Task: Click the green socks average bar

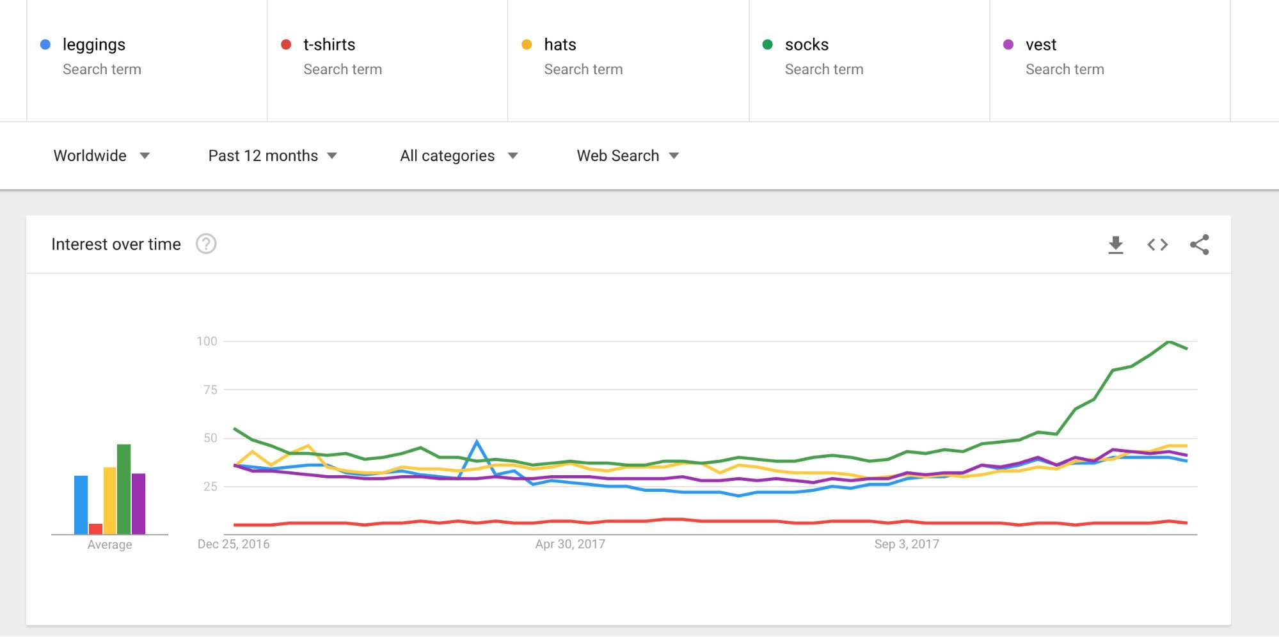Action: 124,489
